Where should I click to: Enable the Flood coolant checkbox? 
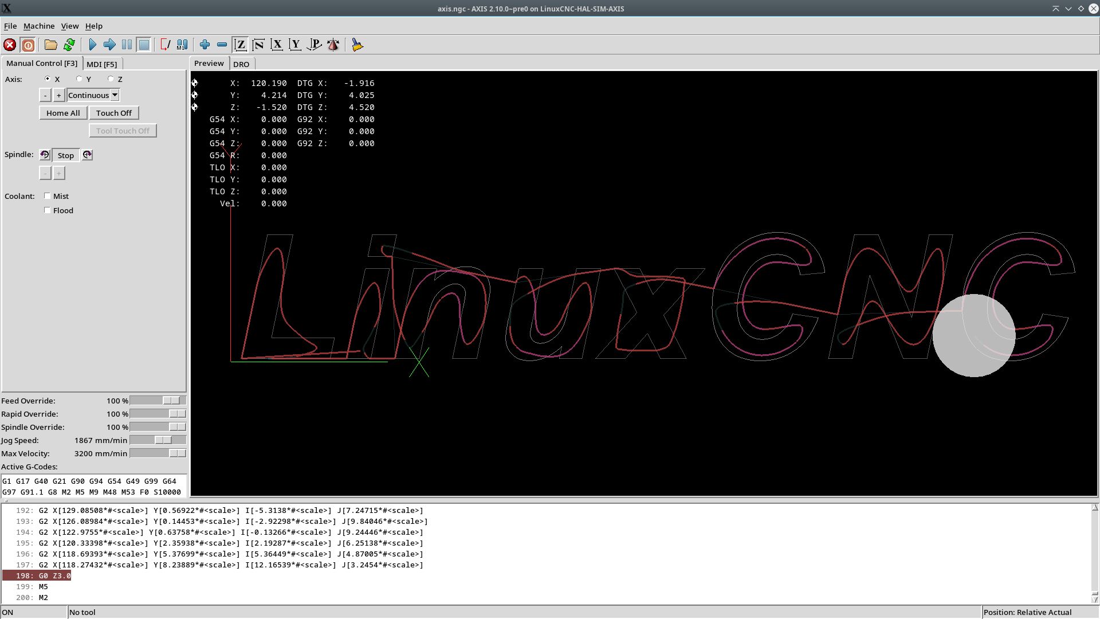(48, 210)
